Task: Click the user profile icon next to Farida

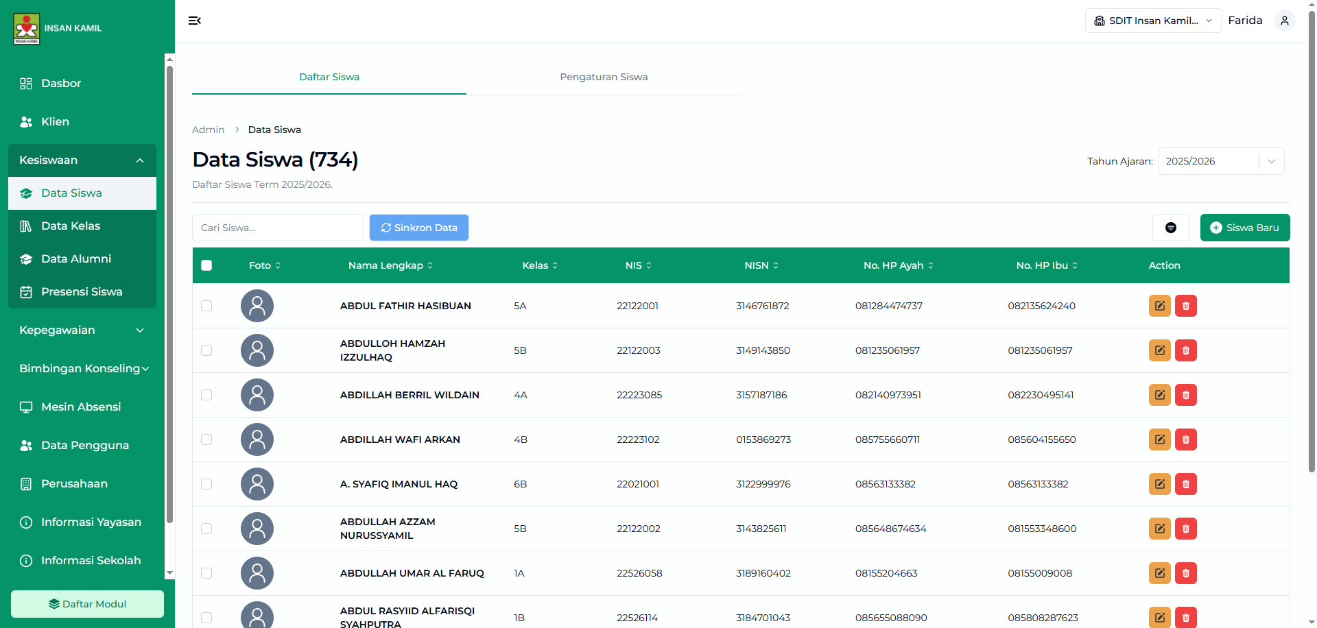Action: 1284,21
